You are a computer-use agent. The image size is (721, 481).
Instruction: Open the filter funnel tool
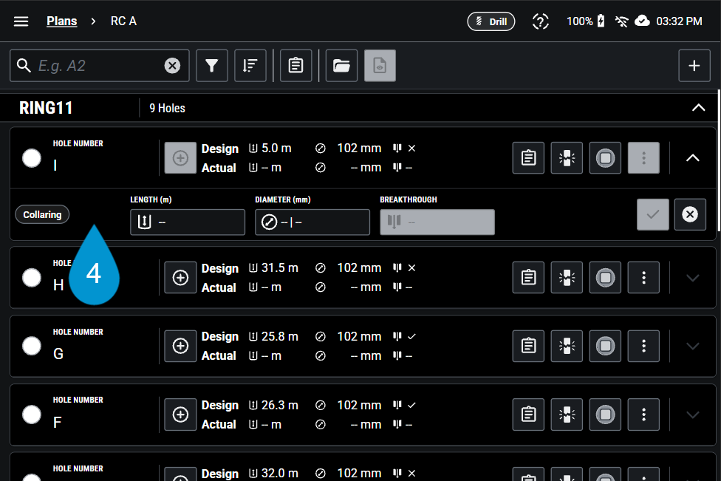point(211,66)
